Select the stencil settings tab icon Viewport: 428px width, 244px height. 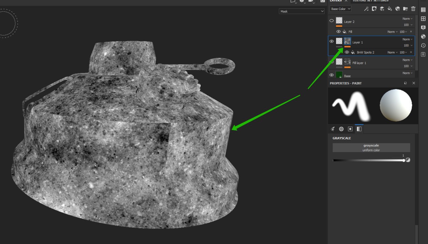tap(350, 129)
